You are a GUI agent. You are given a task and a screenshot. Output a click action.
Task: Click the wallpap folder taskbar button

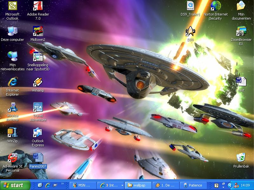pos(138,185)
